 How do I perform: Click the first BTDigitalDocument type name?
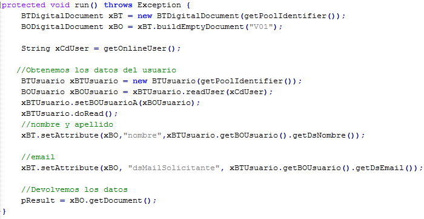tap(62, 16)
